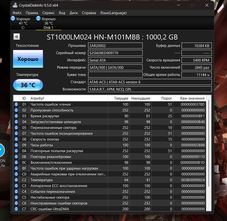Select the Disk 1 status tab
Screen dimensions: 227x221
(48, 23)
